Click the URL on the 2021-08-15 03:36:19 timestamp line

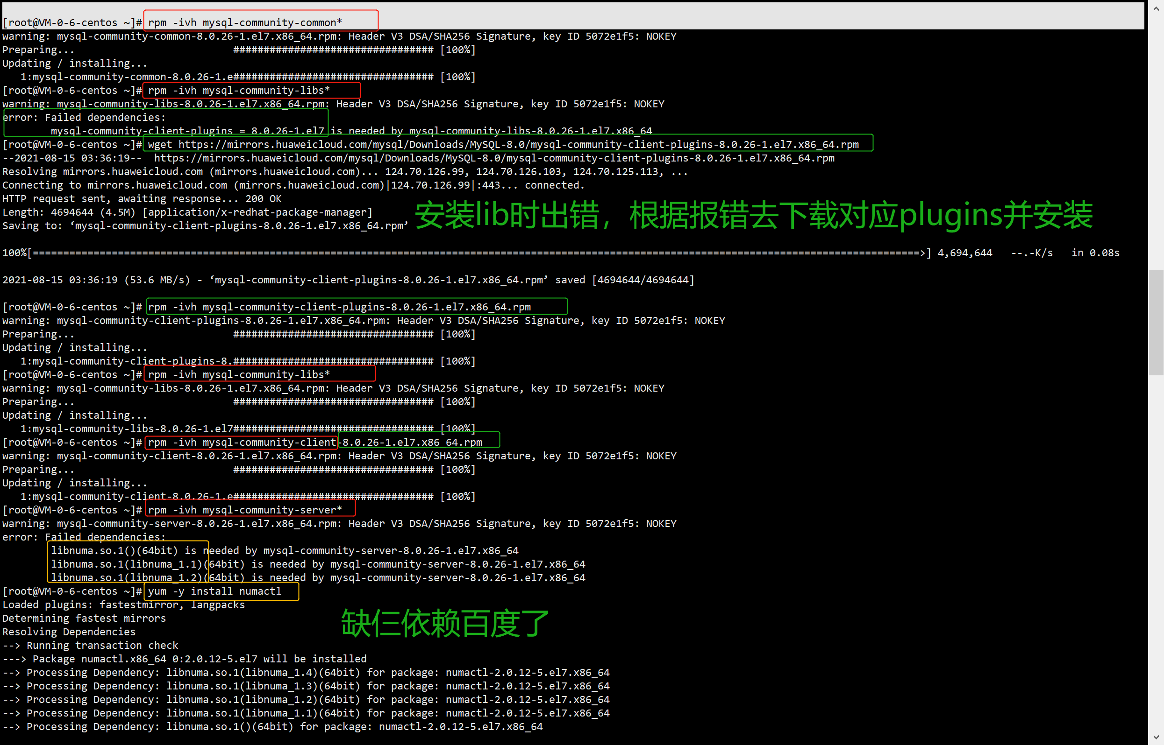(494, 158)
